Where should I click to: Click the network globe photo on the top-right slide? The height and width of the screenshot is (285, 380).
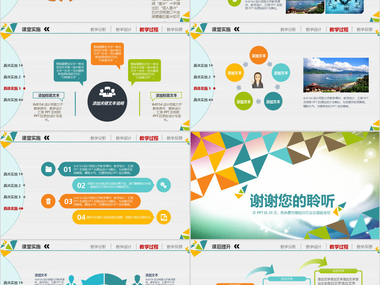[x=345, y=7]
